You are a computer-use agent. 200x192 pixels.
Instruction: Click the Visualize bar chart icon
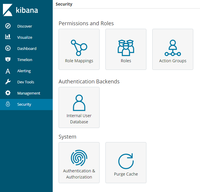click(x=8, y=37)
